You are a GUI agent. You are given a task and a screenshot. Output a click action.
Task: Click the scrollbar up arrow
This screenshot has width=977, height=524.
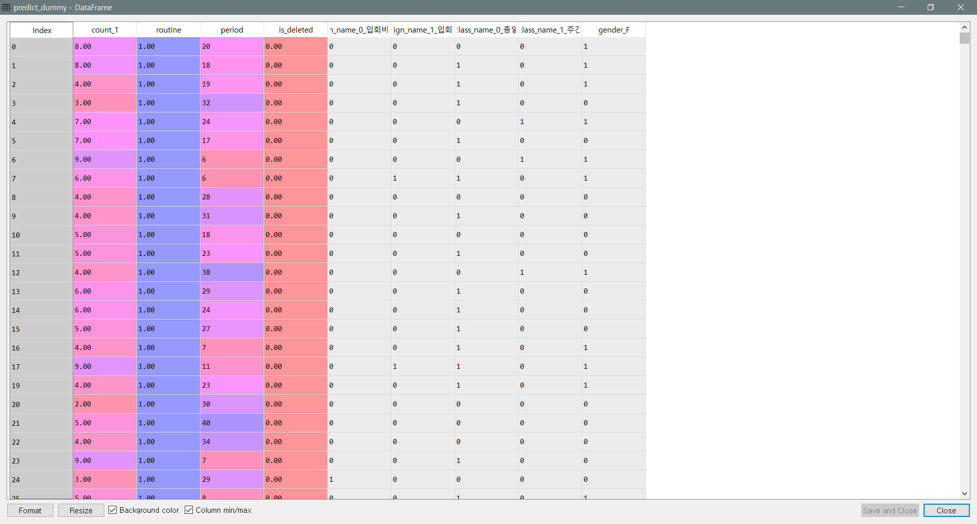(x=964, y=27)
